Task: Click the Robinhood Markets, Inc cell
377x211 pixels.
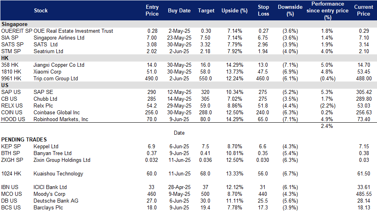Action: coord(61,119)
